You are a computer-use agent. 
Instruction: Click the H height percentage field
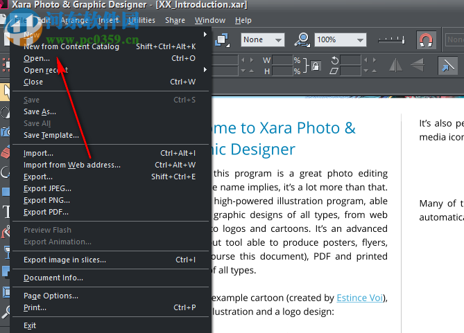click(282, 71)
